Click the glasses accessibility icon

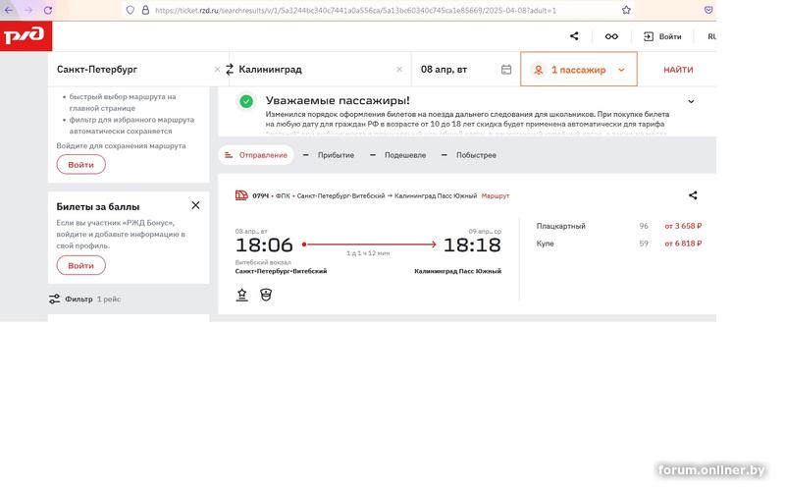pyautogui.click(x=611, y=36)
